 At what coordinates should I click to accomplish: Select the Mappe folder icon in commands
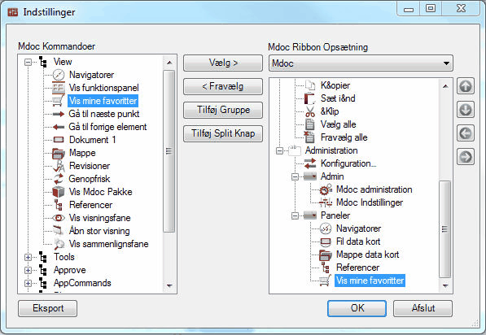point(59,153)
